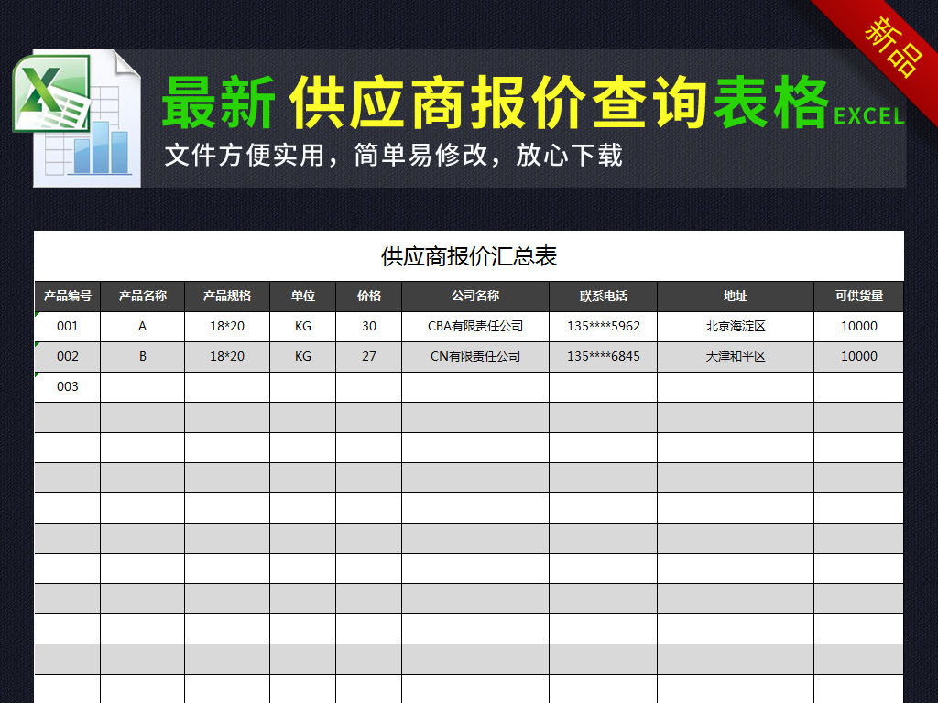Screen dimensions: 938x703
Task: Click the 10000 supply cell in row 001
Action: pos(859,327)
